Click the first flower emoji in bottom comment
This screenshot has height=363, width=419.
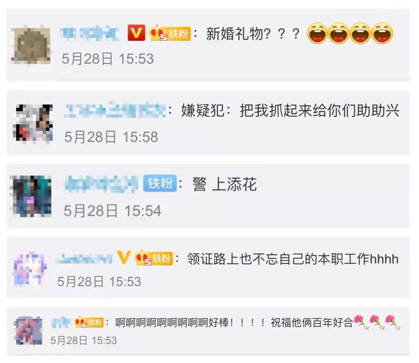(x=361, y=322)
